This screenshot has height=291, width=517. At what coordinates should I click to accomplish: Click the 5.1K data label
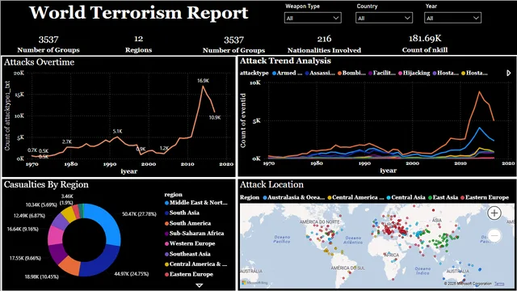pos(118,131)
